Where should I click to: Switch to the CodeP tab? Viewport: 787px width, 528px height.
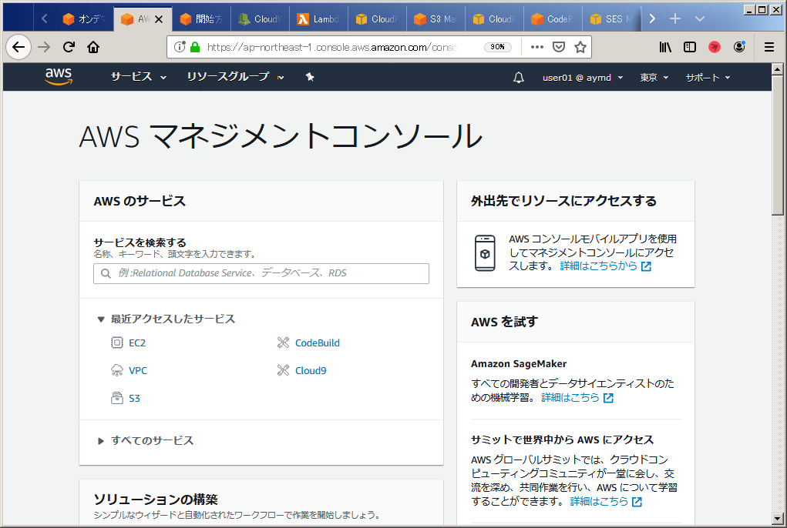[552, 19]
